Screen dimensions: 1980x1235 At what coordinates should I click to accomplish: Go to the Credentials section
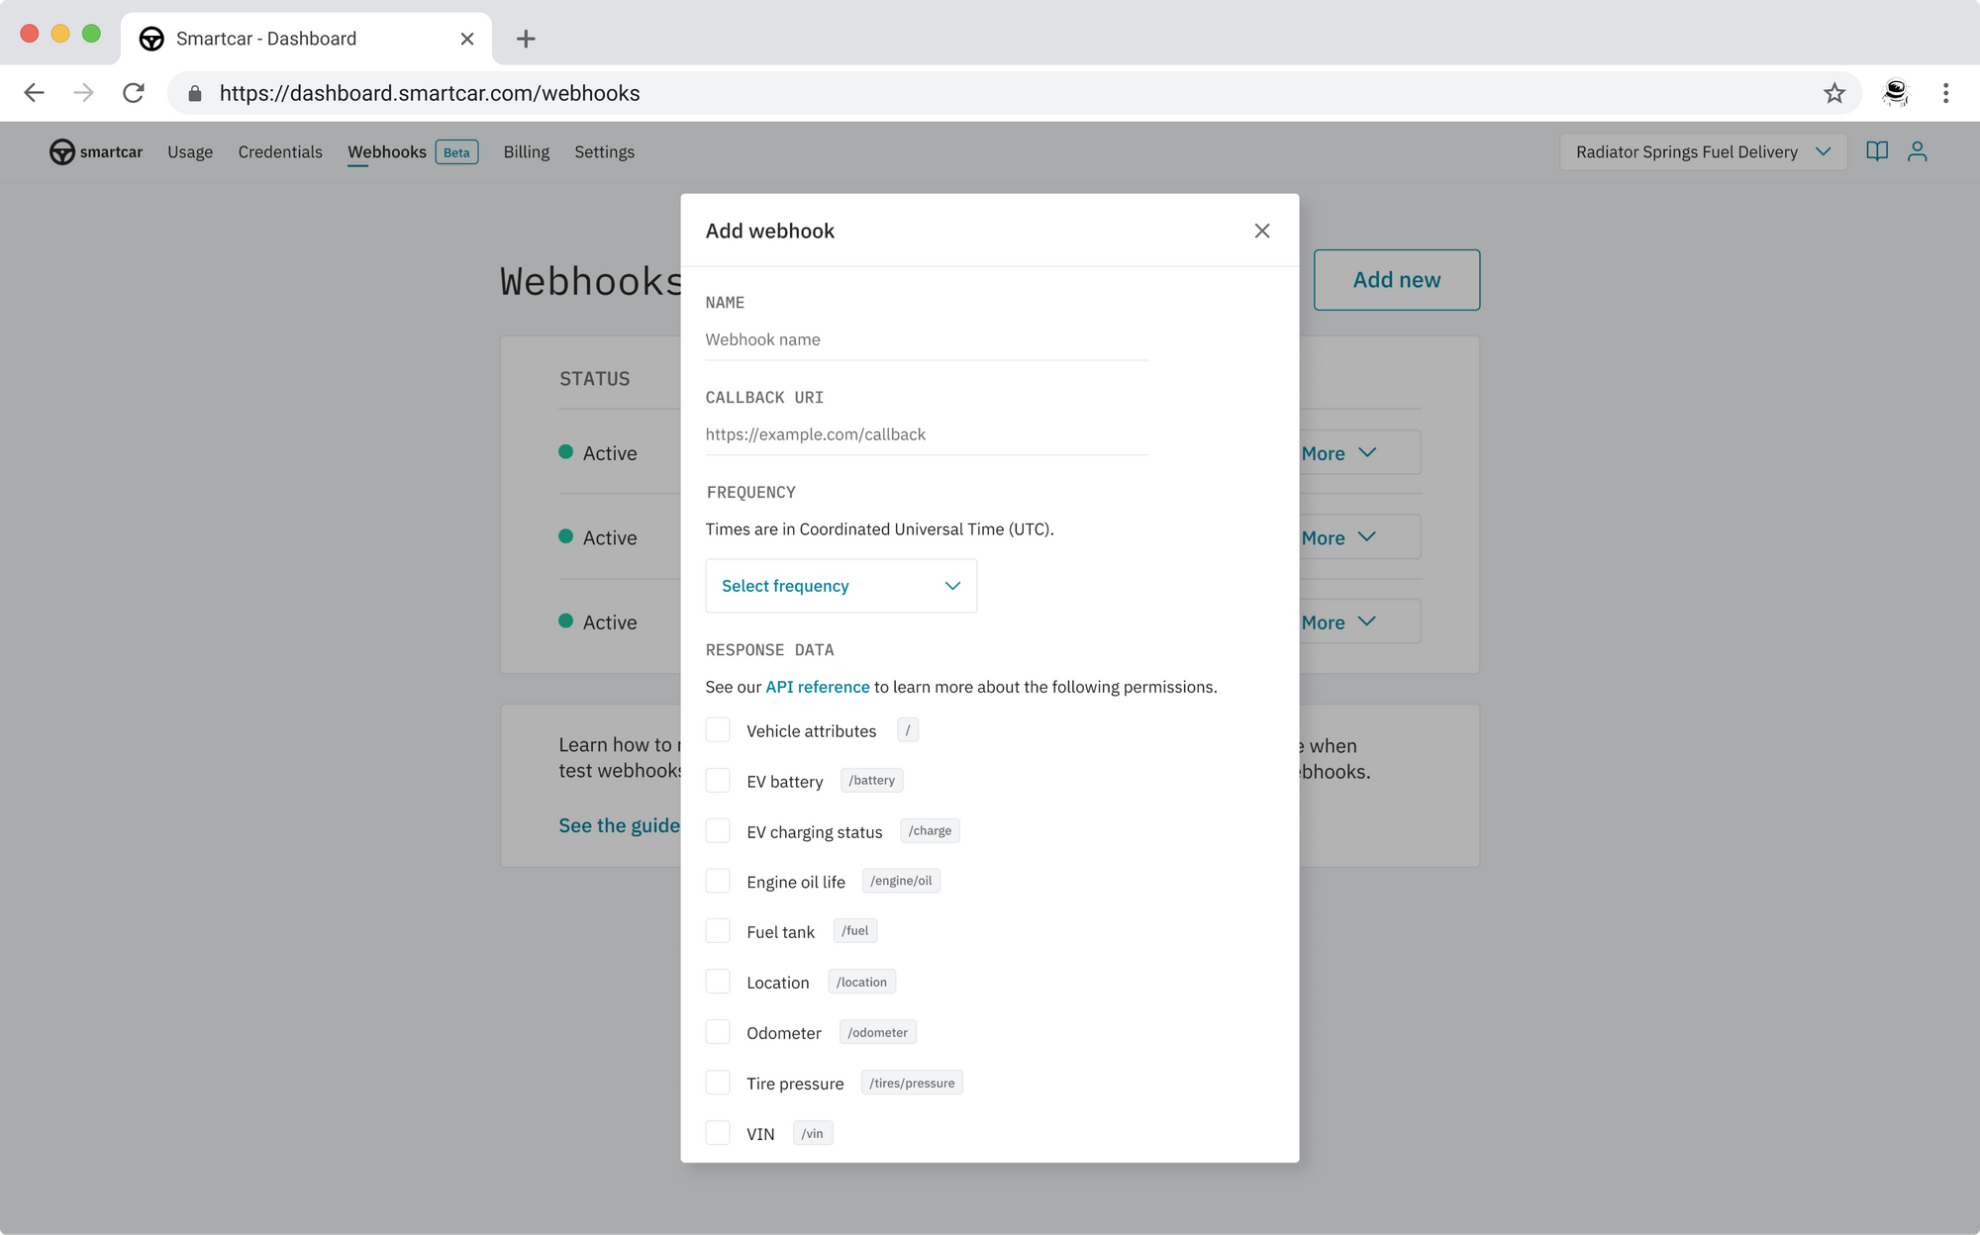click(280, 151)
